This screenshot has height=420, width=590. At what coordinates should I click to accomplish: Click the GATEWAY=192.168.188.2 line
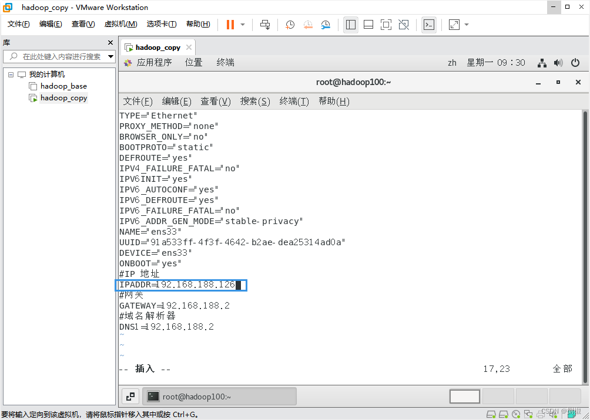tap(175, 306)
